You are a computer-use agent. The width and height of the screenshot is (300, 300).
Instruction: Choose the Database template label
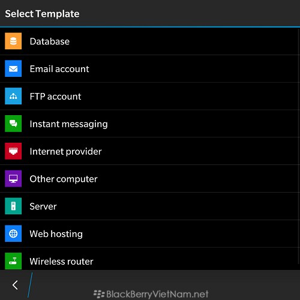tap(50, 41)
